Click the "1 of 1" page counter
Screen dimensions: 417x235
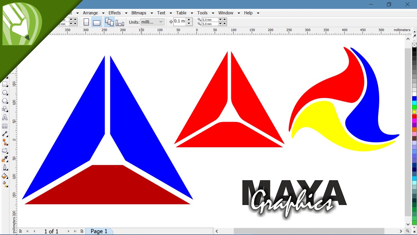51,231
